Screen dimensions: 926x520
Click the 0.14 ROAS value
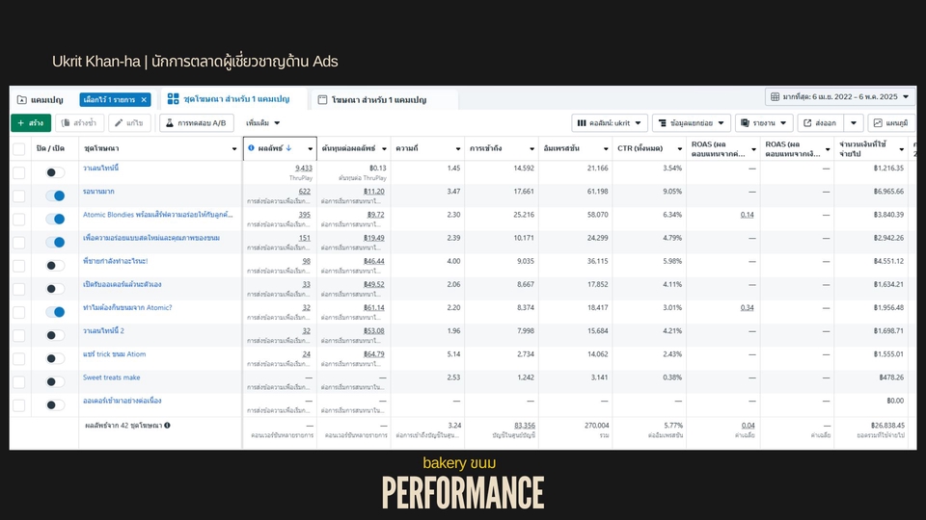[747, 215]
